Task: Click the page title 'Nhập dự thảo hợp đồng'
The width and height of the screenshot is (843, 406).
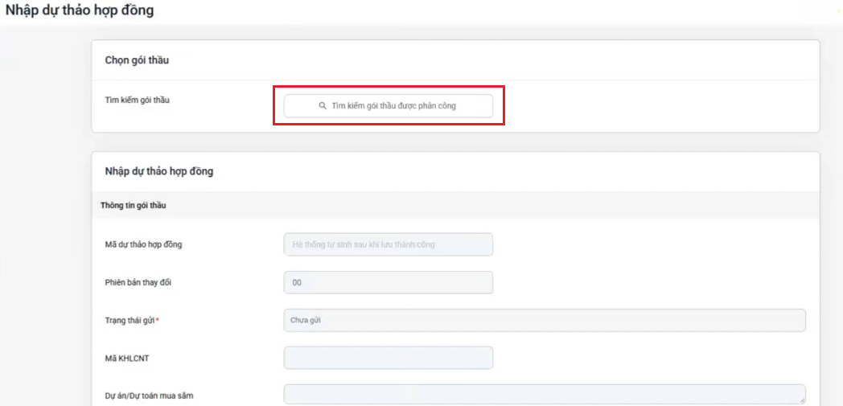Action: (x=80, y=10)
